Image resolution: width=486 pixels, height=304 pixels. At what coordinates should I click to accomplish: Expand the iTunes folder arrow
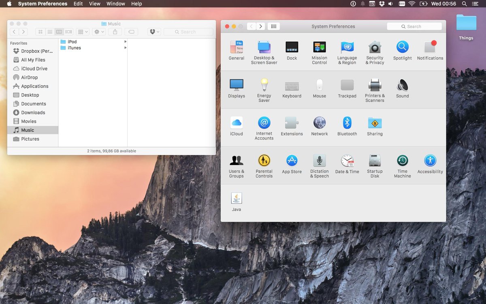point(125,48)
